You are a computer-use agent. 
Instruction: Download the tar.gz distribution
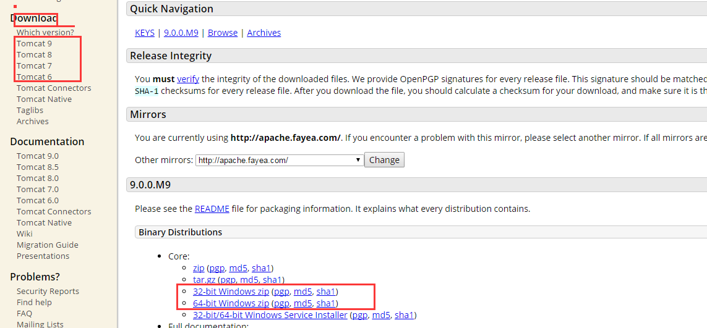(204, 280)
